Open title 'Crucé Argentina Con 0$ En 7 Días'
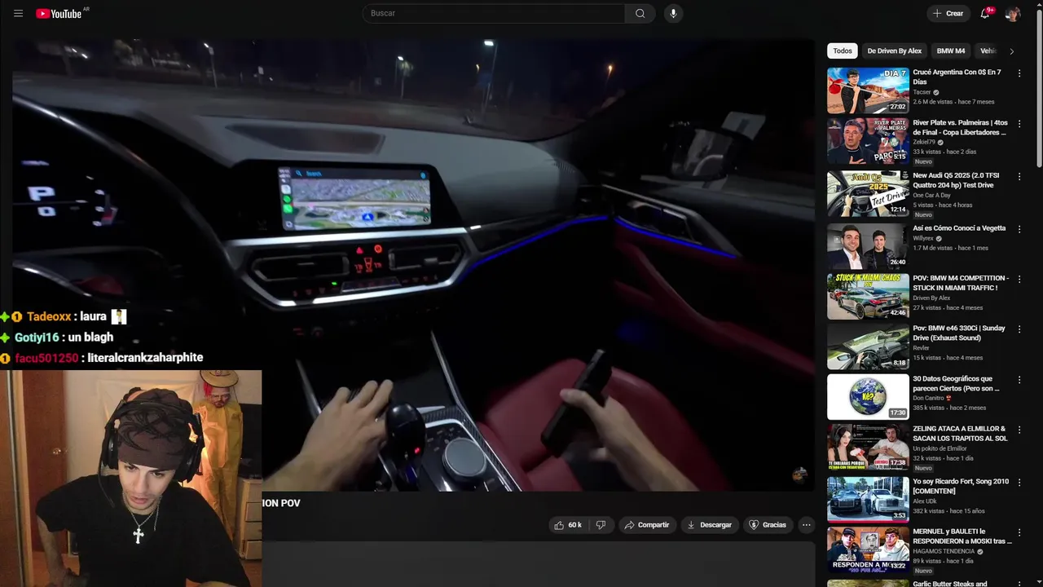Screen dimensions: 1043x587 [957, 77]
